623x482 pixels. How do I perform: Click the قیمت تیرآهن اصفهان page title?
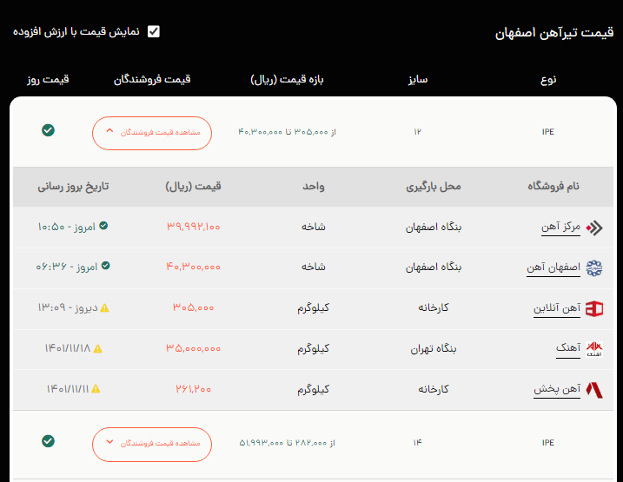[x=554, y=32]
